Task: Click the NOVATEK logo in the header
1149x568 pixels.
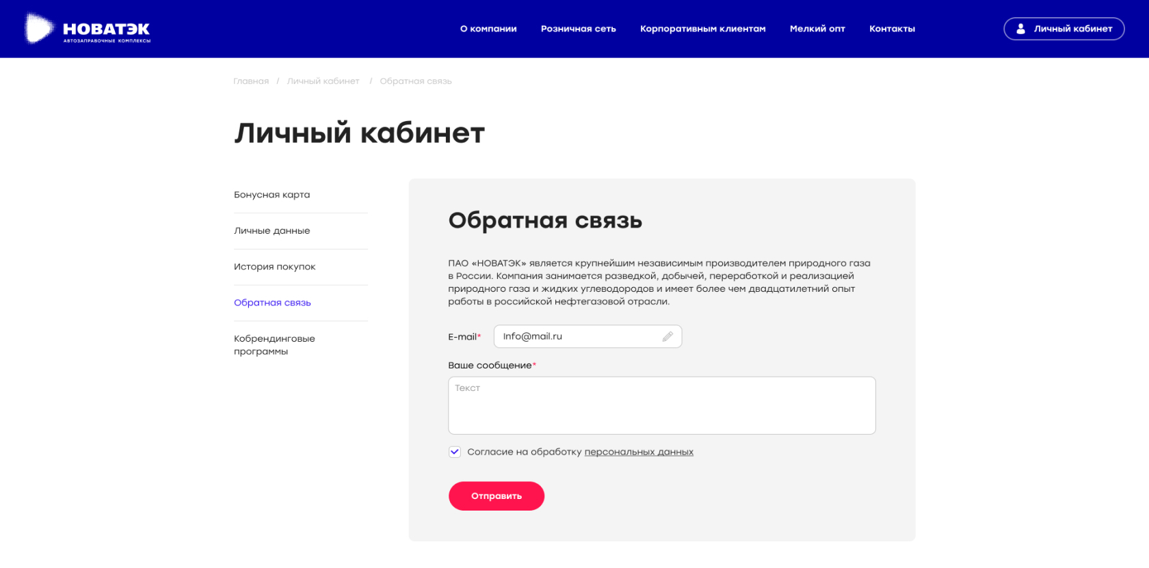Action: [88, 29]
